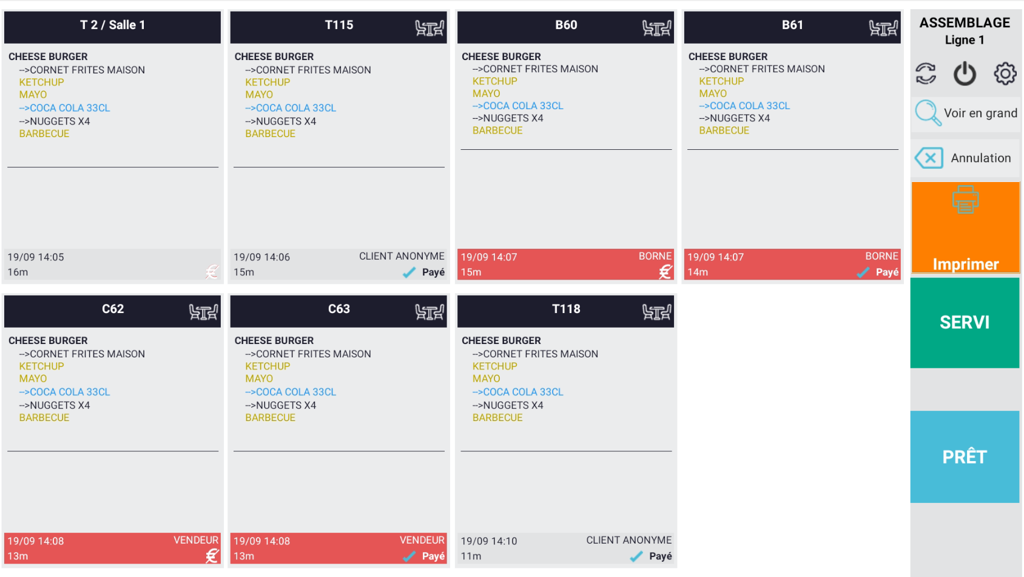The image size is (1024, 577).
Task: Click the orange Imprimer button
Action: click(965, 228)
